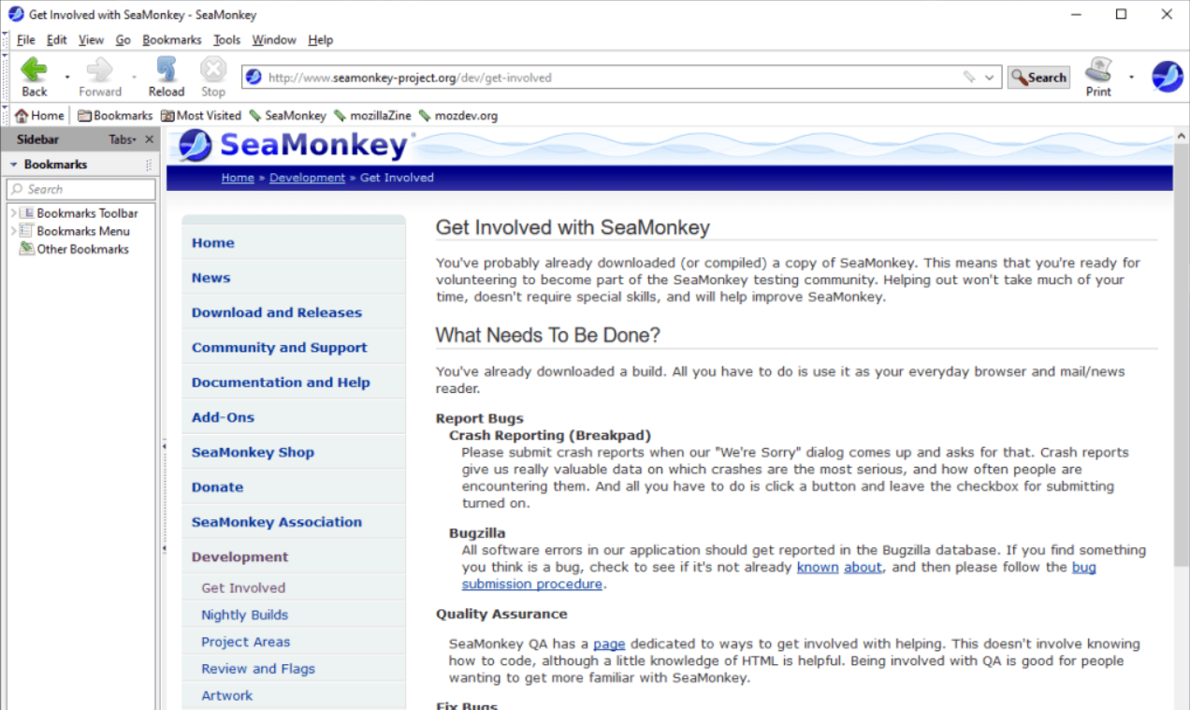
Task: Select Other Bookmarks in the sidebar tree
Action: click(x=82, y=249)
